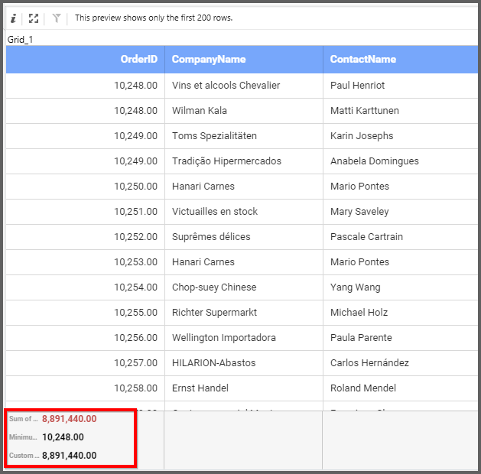Select the Wilman Kala company cell
This screenshot has width=481, height=474.
tap(199, 111)
